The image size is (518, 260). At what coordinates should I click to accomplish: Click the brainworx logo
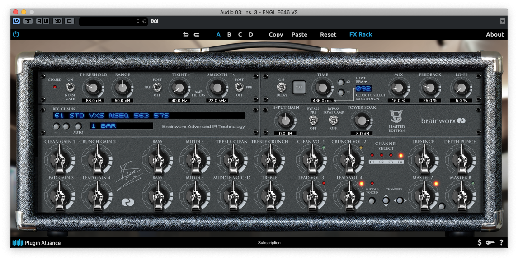pyautogui.click(x=443, y=121)
